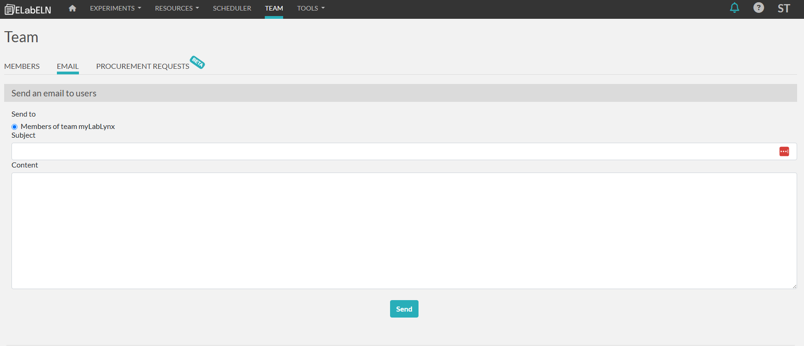
Task: Click the ELabELN logo
Action: (x=28, y=10)
